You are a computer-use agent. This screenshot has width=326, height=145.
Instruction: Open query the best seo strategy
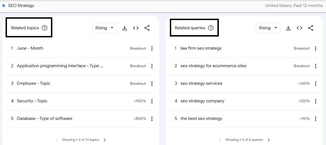[202, 119]
